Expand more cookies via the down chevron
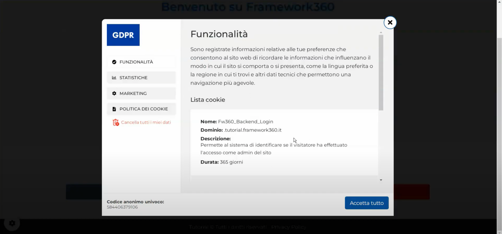 [x=381, y=180]
